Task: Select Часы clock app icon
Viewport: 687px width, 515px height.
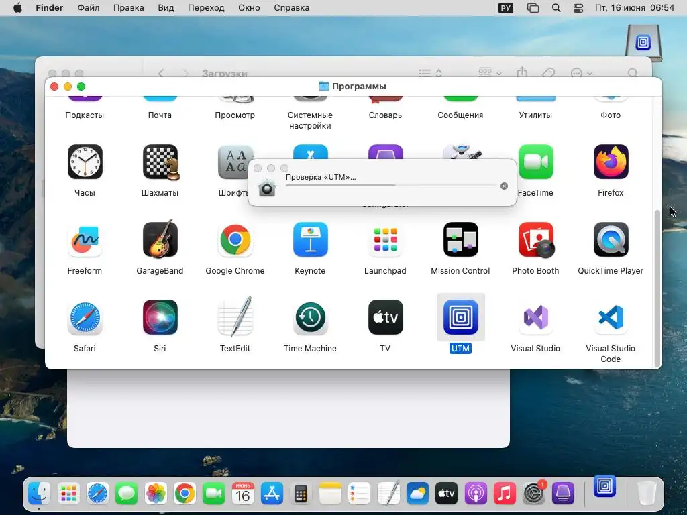Action: tap(85, 162)
